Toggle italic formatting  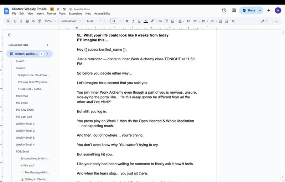point(133,21)
